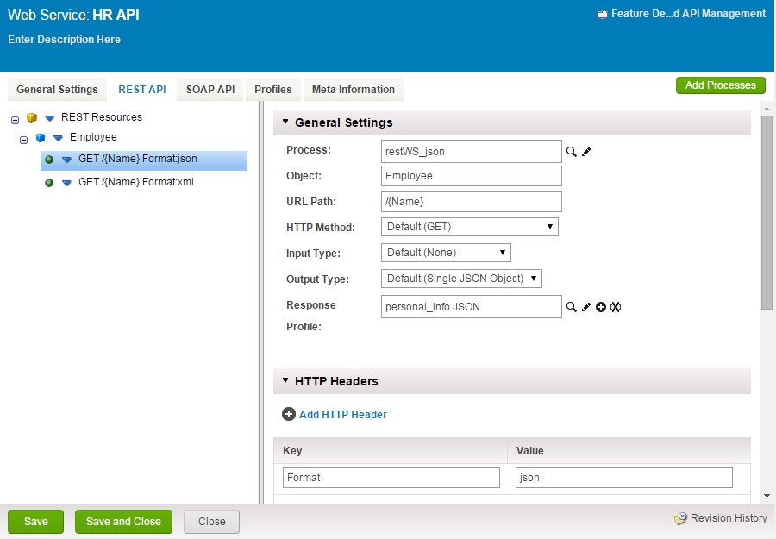Open the Meta Information tab
Image resolution: width=776 pixels, height=539 pixels.
pos(353,90)
